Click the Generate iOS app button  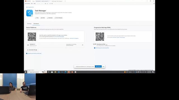32,50
